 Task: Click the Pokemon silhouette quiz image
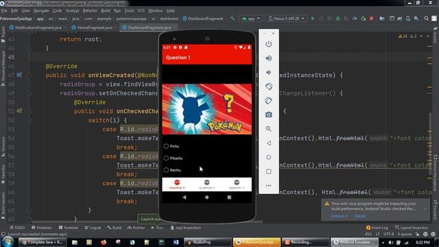[207, 109]
